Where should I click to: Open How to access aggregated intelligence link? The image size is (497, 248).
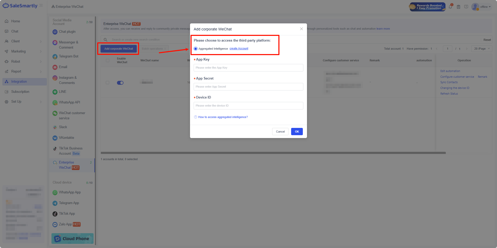coord(223,117)
